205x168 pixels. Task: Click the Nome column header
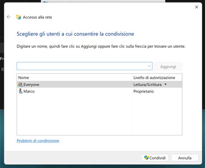[74, 78]
